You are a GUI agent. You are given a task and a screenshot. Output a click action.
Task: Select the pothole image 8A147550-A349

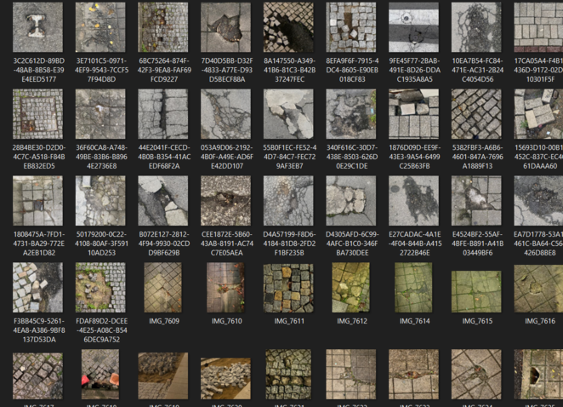point(288,27)
